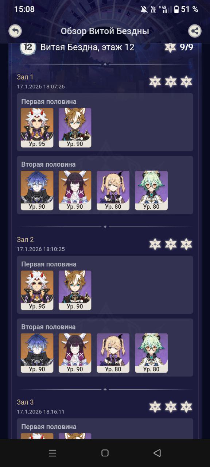Tap the Android back triangle button

tap(157, 453)
